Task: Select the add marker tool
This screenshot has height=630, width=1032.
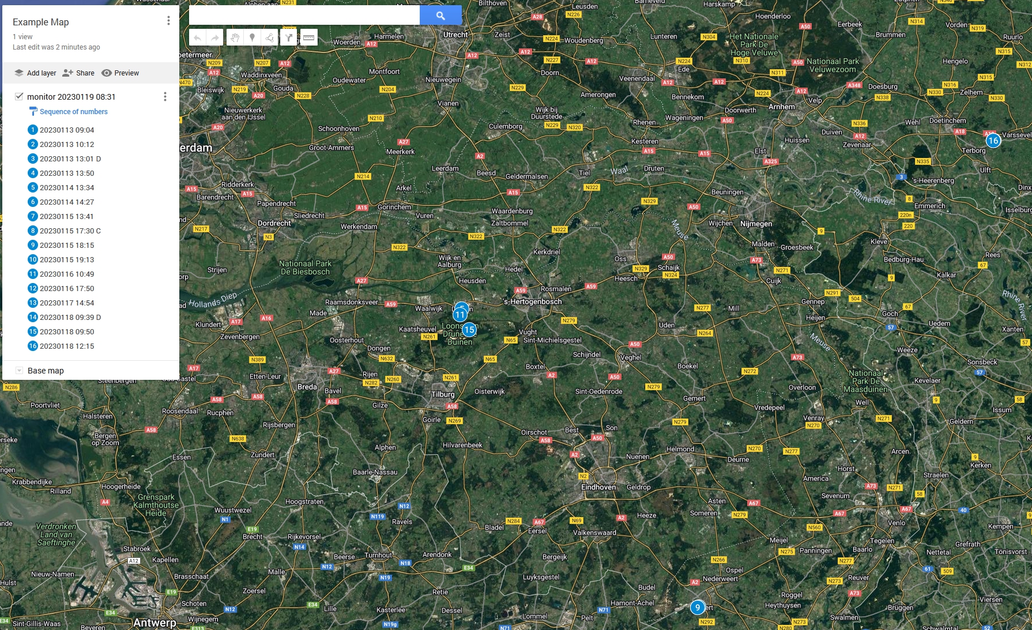Action: point(252,38)
